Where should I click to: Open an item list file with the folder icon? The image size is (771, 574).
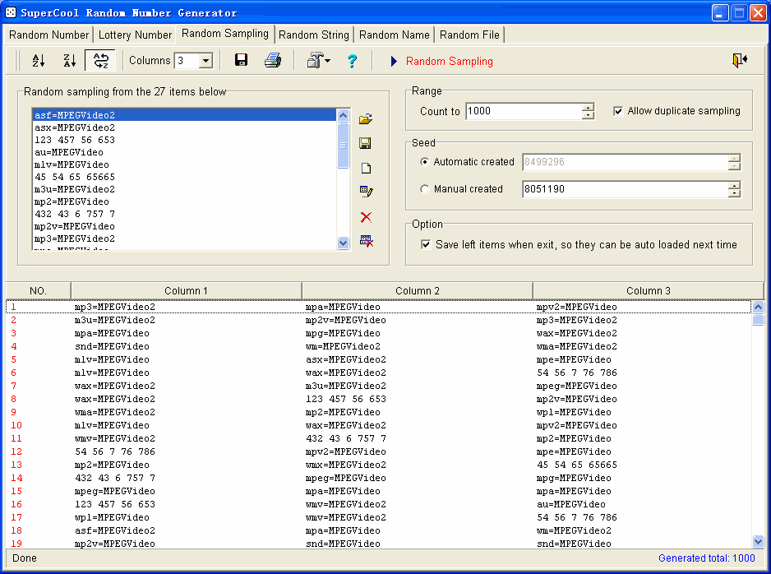pyautogui.click(x=366, y=119)
